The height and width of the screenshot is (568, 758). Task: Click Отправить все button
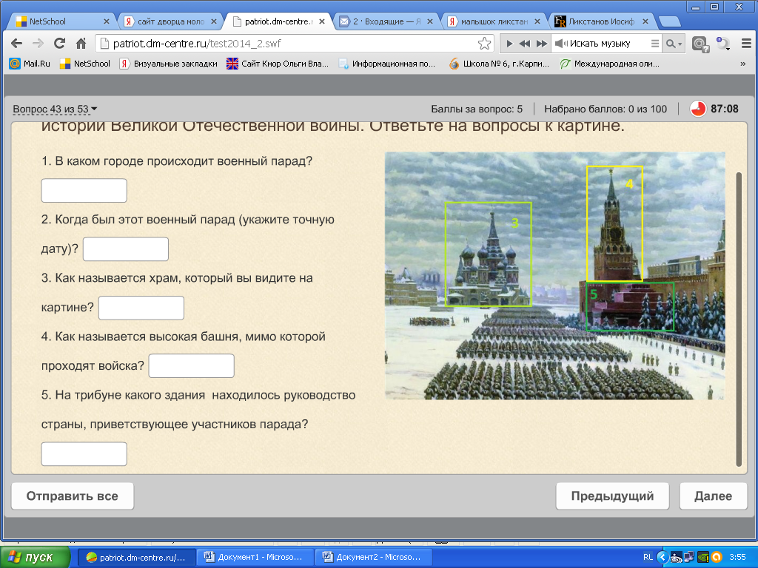pos(73,496)
